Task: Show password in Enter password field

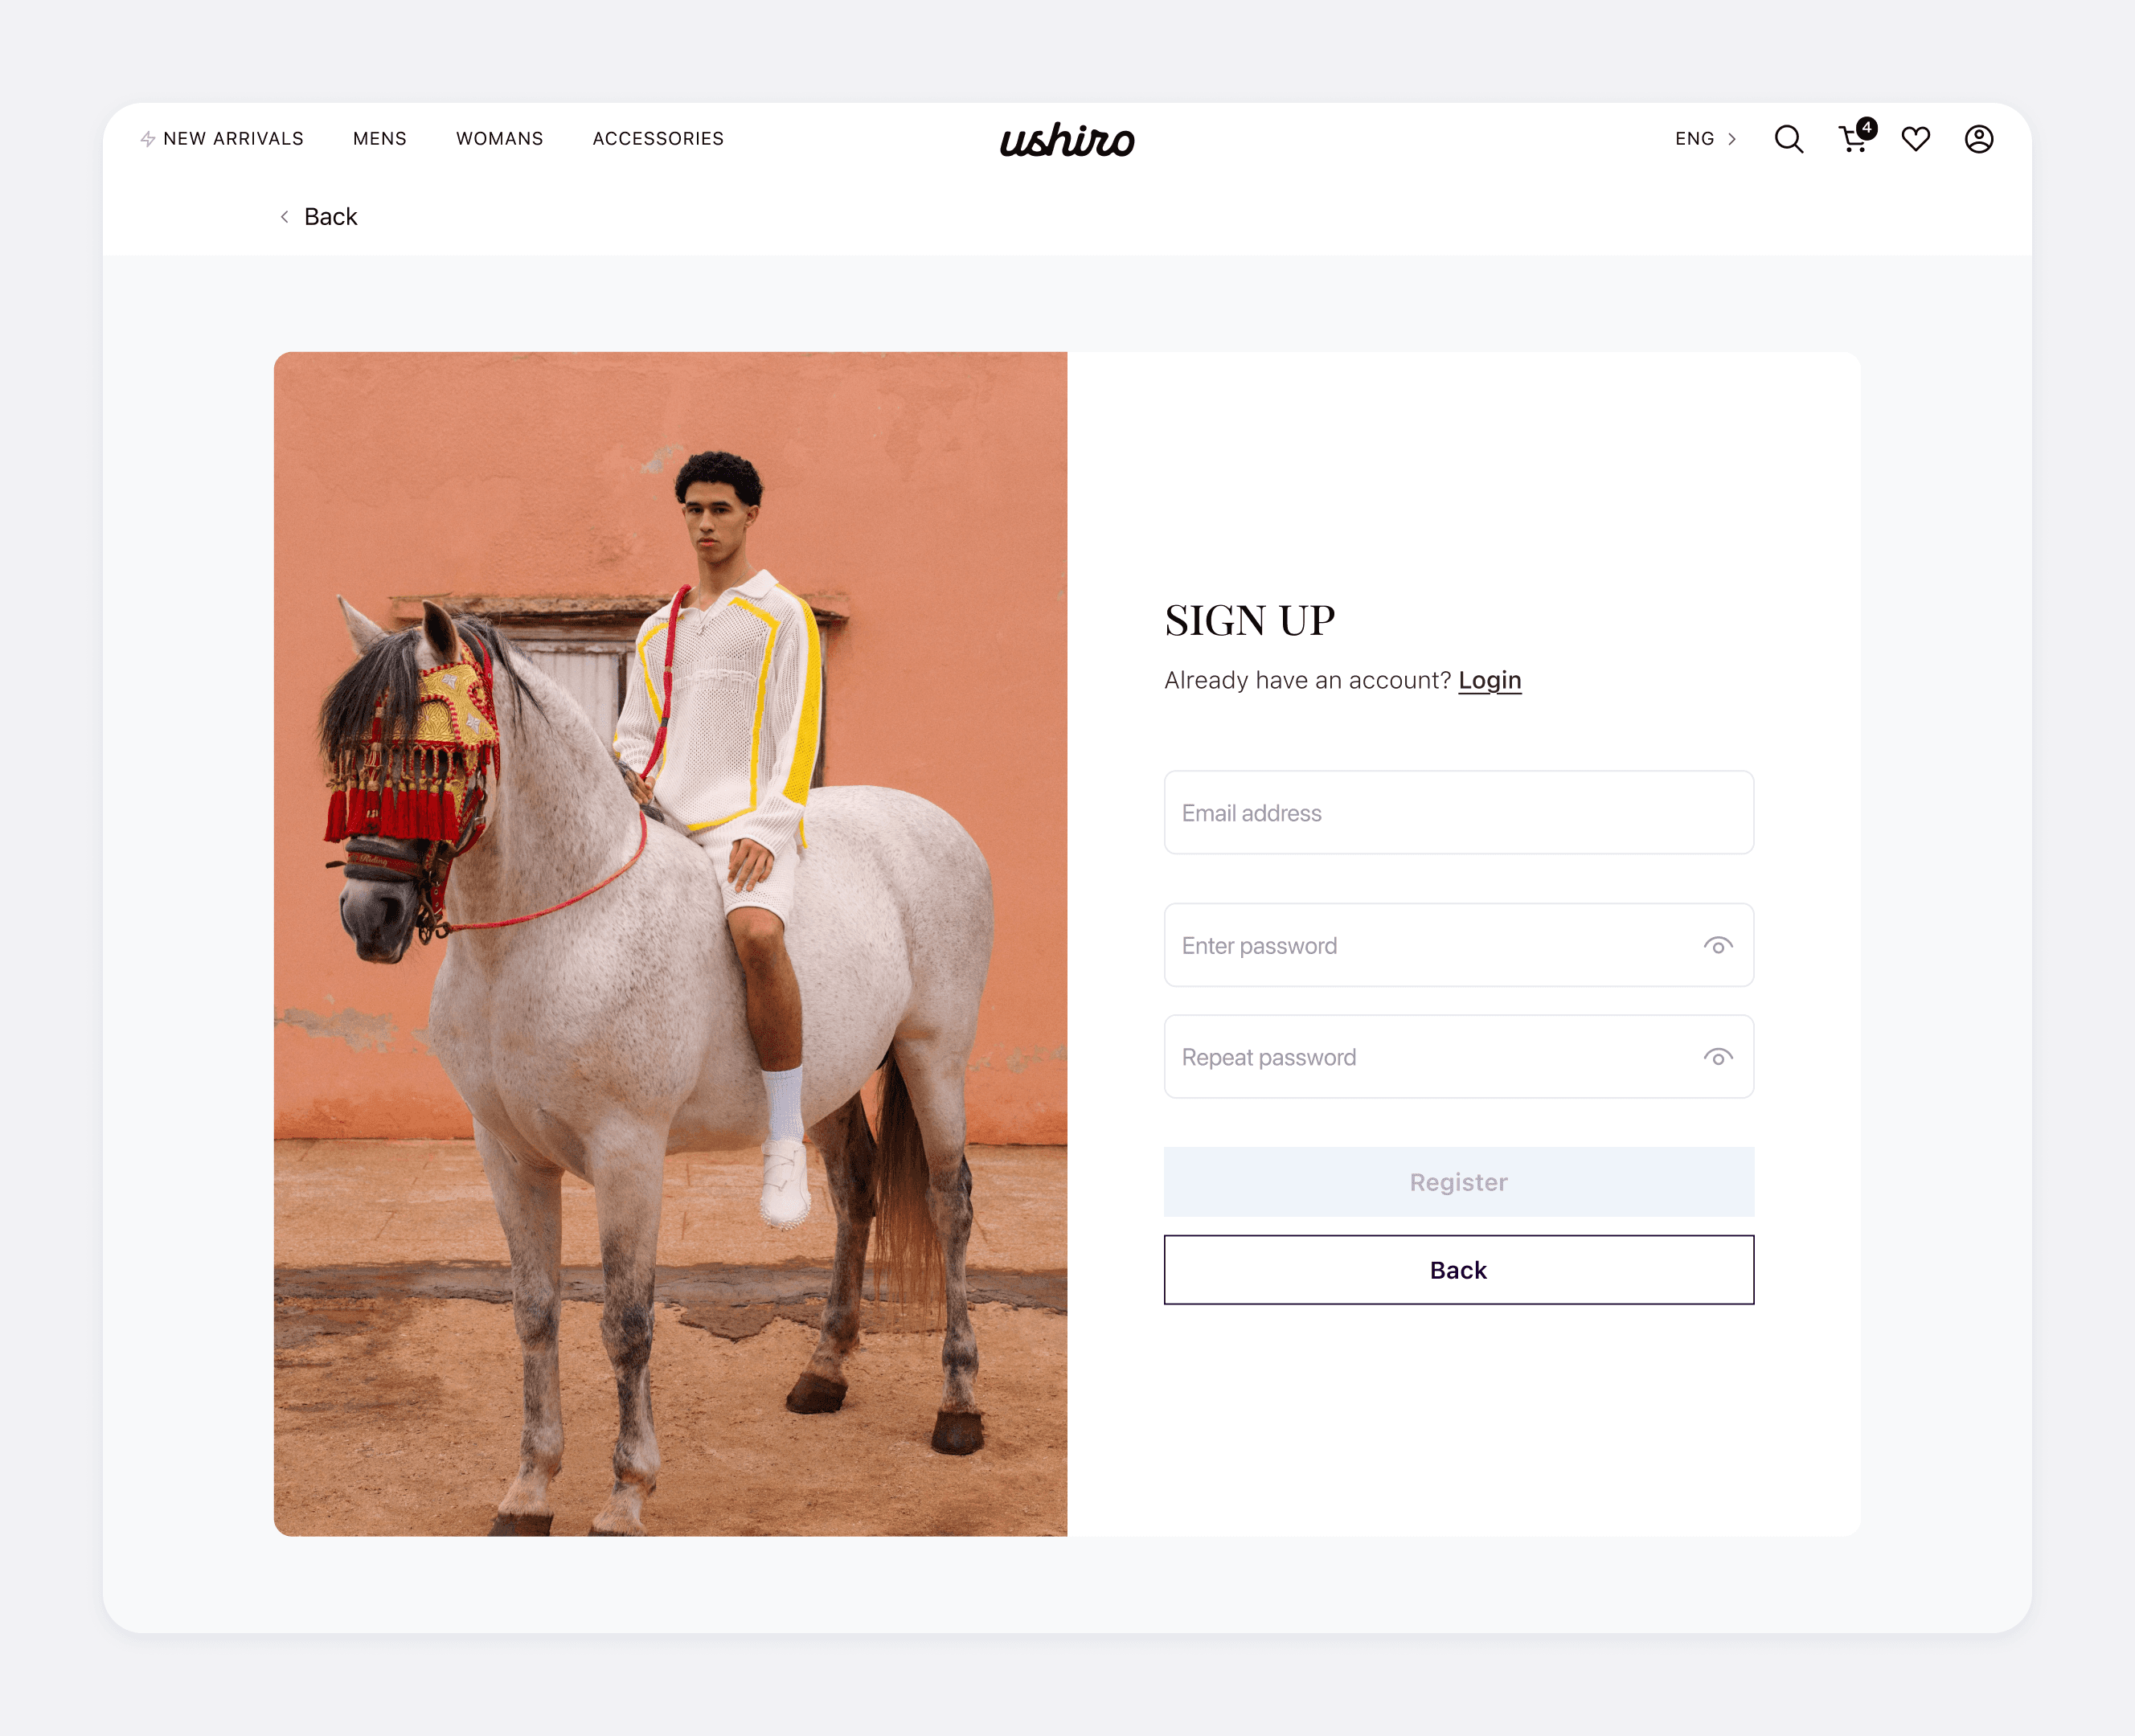Action: (1718, 946)
